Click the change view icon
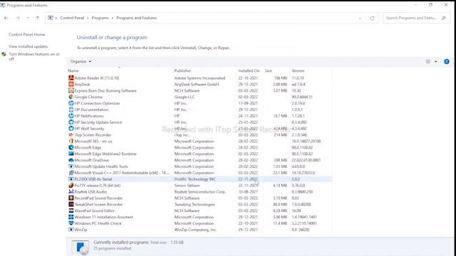This screenshot has width=456, height=256. pos(427,62)
